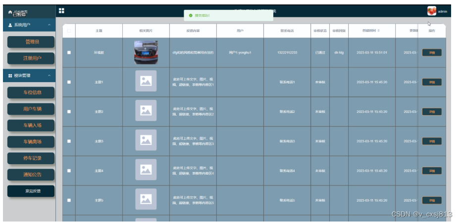Click the home icon in sidebar top
460x223 pixels.
click(10, 12)
